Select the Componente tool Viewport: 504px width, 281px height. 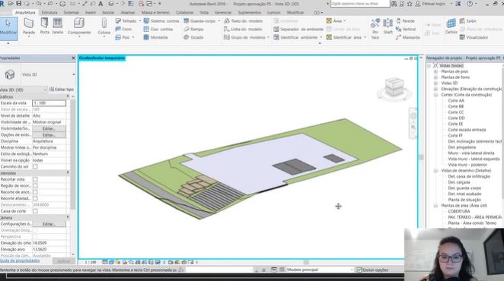(79, 27)
